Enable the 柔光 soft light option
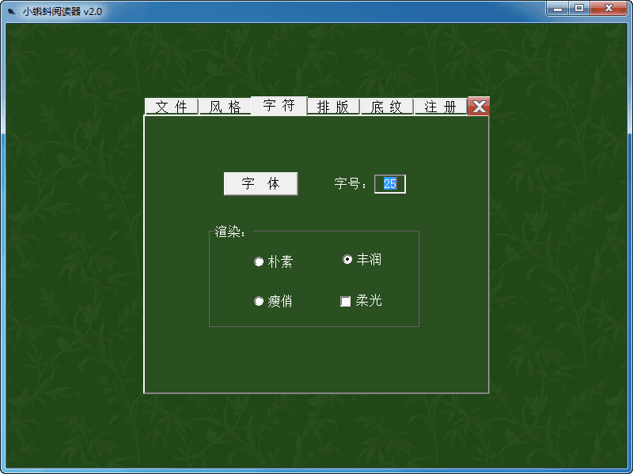Screen dimensions: 633x474 tap(346, 300)
